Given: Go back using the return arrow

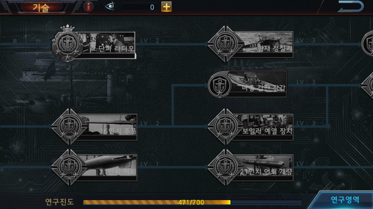Looking at the screenshot, I should tap(351, 7).
